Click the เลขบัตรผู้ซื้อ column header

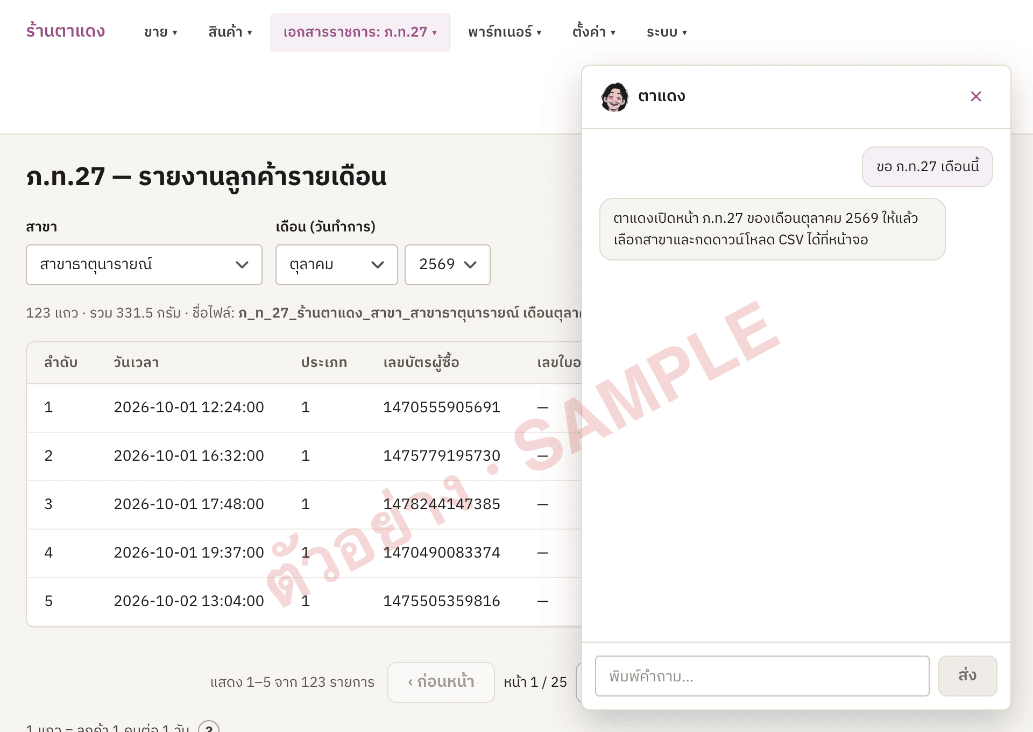point(421,362)
